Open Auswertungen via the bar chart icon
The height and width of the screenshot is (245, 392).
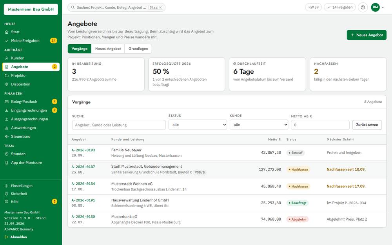[x=7, y=128]
